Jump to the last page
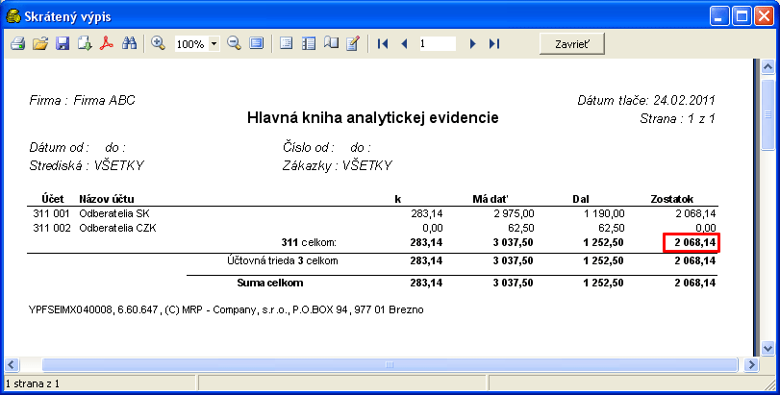 point(494,43)
